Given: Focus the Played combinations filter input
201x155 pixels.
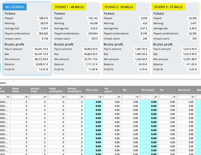Looking at the screenshot, I should pos(55,97).
